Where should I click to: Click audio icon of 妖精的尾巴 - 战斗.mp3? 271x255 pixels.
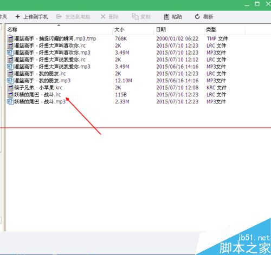click(x=10, y=101)
